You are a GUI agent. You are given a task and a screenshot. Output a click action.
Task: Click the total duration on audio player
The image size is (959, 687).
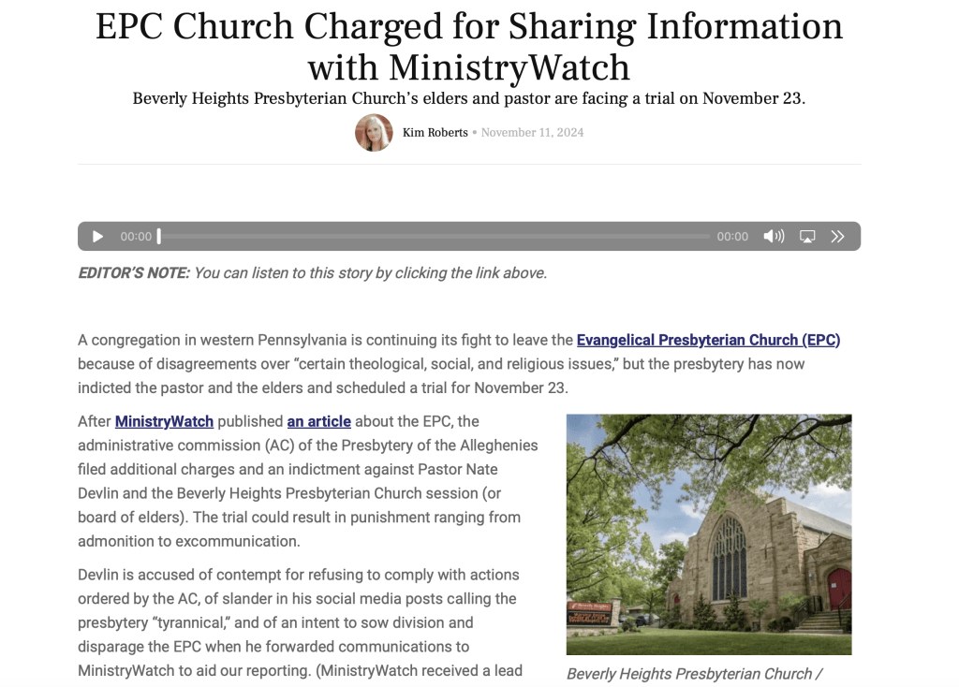coord(732,237)
